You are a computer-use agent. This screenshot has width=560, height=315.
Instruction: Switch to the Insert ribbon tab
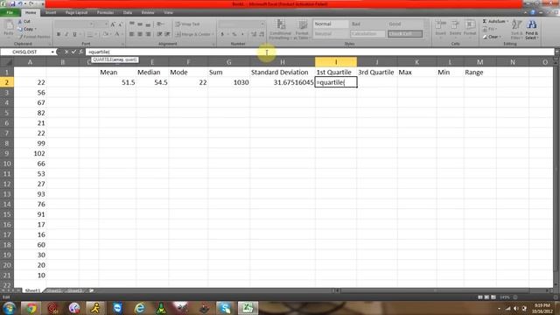[x=51, y=12]
